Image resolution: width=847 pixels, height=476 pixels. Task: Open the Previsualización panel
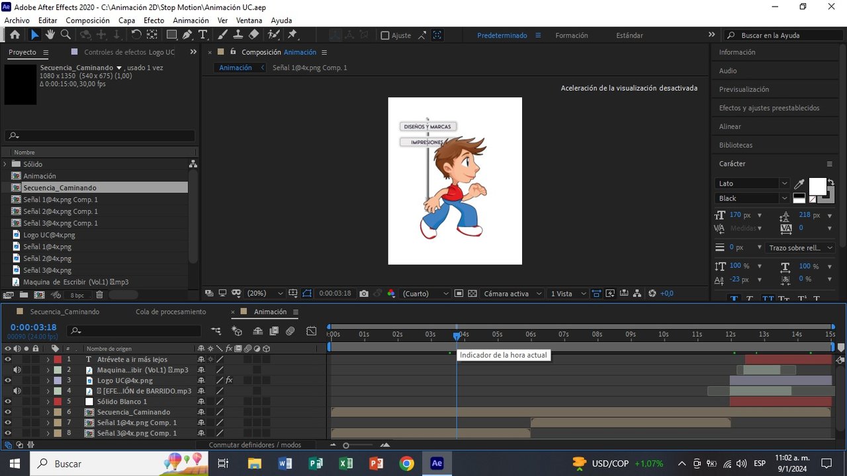(744, 89)
